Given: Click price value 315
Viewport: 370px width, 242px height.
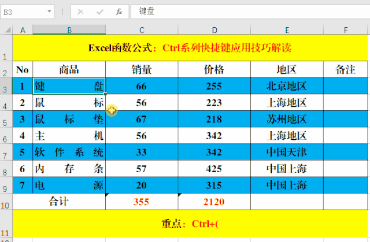Looking at the screenshot, I should [214, 185].
